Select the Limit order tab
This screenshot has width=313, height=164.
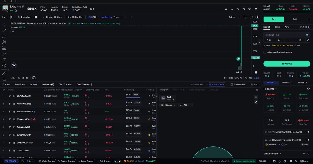coord(277,27)
